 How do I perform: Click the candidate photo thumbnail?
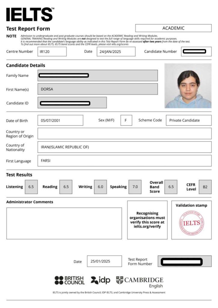pos(188,86)
